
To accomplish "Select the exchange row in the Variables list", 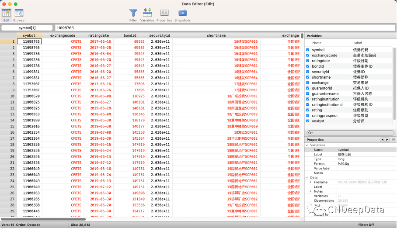I will (x=349, y=83).
